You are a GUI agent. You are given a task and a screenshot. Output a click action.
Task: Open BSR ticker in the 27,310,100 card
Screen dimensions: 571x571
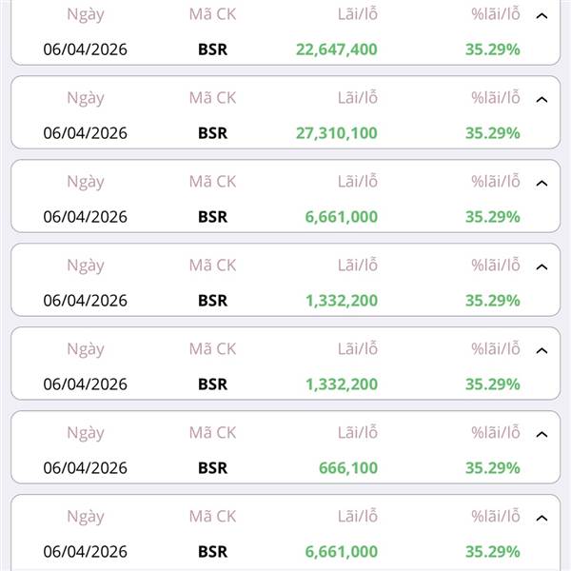pyautogui.click(x=212, y=133)
